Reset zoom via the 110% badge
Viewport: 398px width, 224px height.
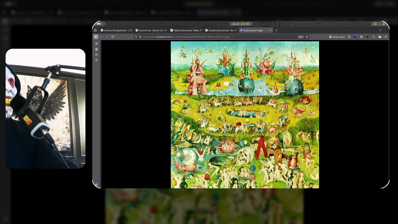point(300,37)
